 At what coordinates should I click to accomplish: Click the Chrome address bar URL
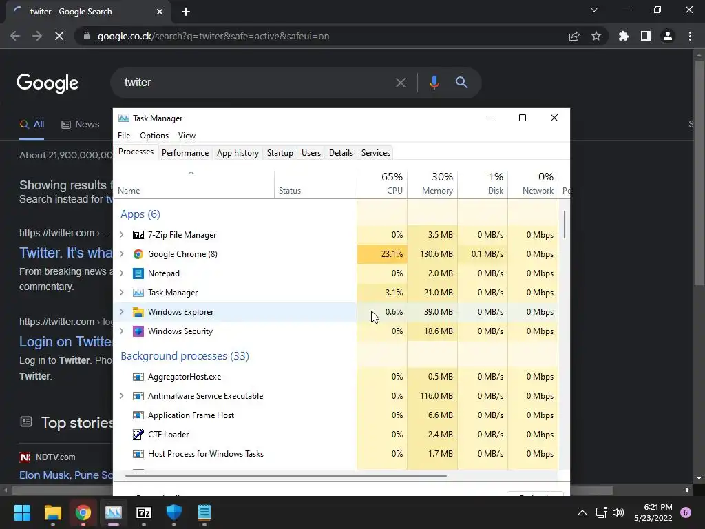(213, 36)
